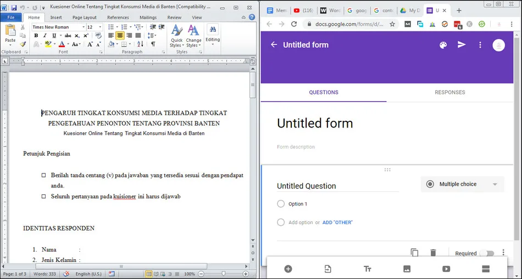522x279 pixels.
Task: Expand the Editing group dropdown in Word
Action: click(213, 35)
